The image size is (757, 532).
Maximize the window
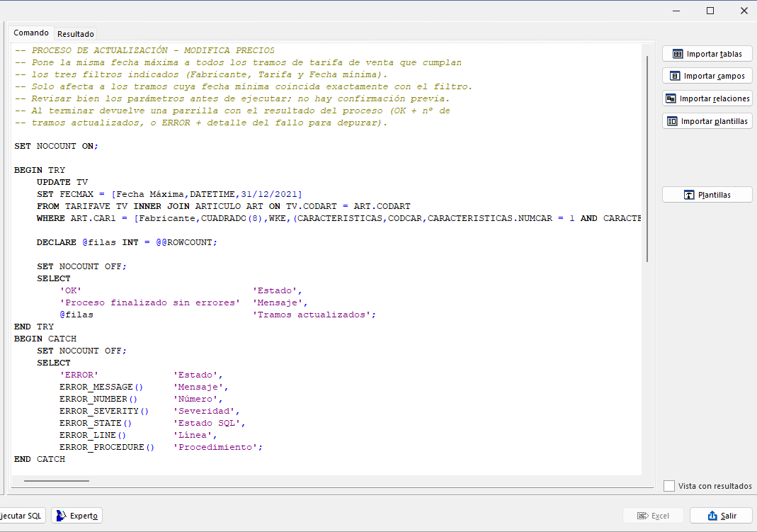[x=710, y=11]
